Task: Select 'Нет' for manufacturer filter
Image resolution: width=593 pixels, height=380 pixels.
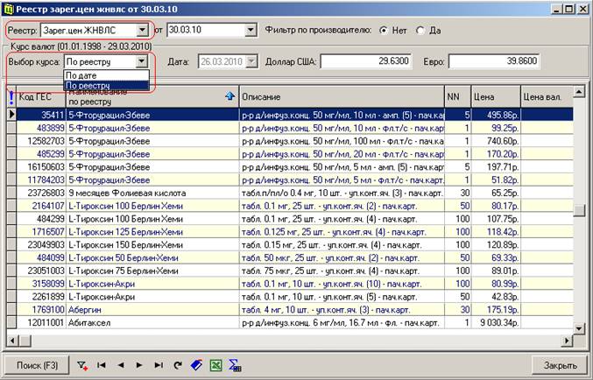Action: tap(383, 30)
